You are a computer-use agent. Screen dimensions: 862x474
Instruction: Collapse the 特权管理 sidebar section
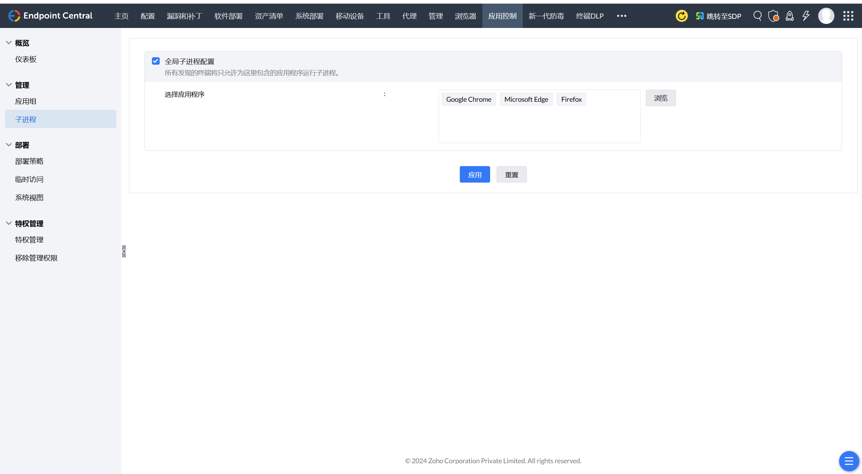click(x=9, y=223)
